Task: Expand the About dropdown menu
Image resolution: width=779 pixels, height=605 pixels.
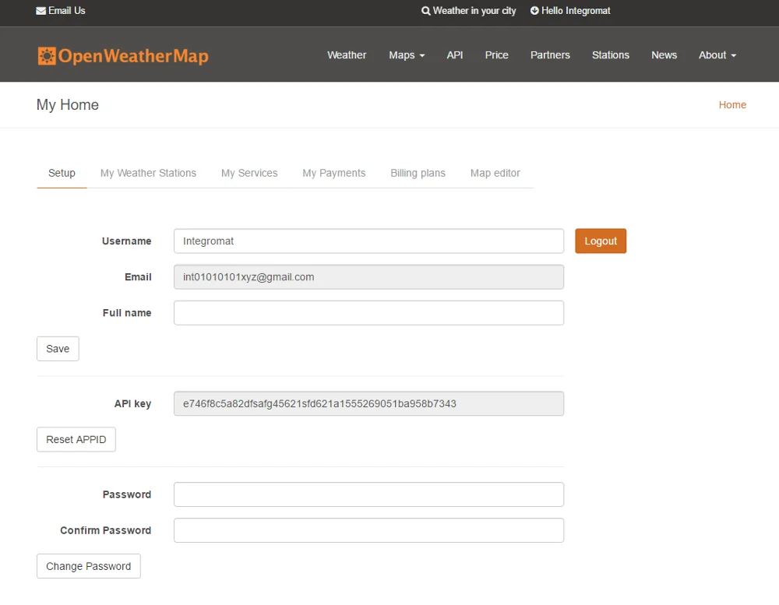Action: 717,55
